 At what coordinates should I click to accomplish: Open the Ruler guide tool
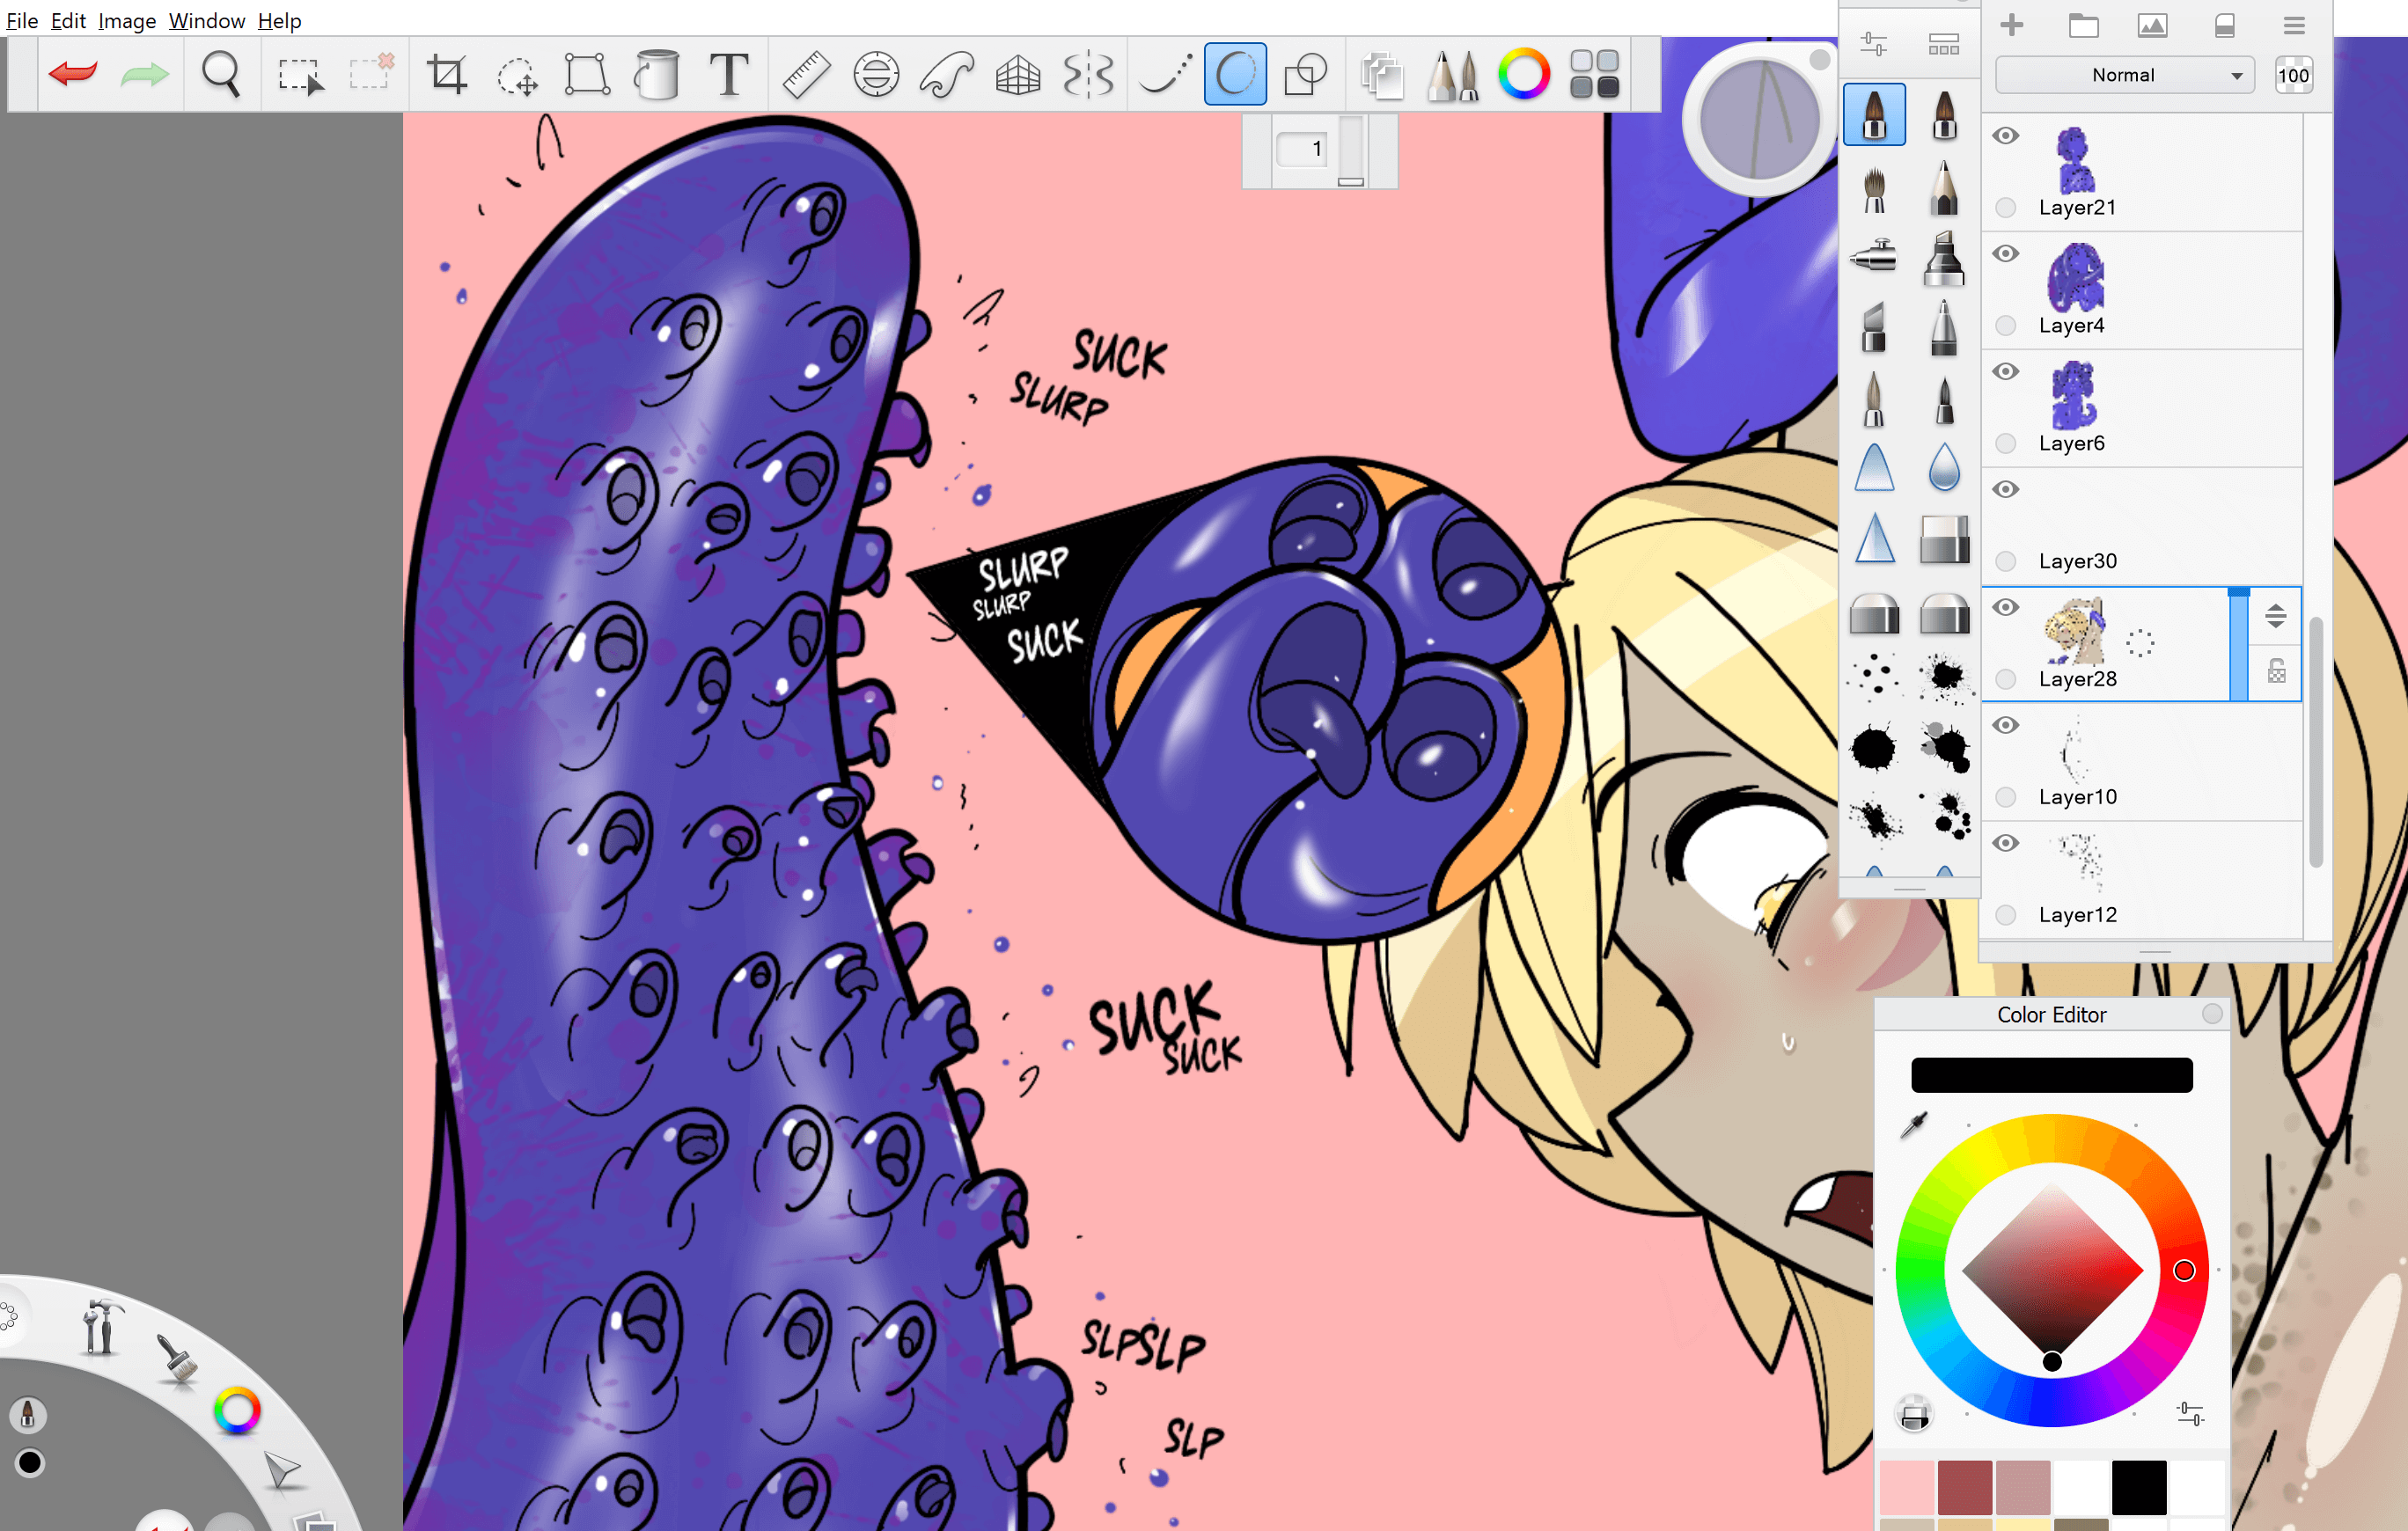coord(805,74)
